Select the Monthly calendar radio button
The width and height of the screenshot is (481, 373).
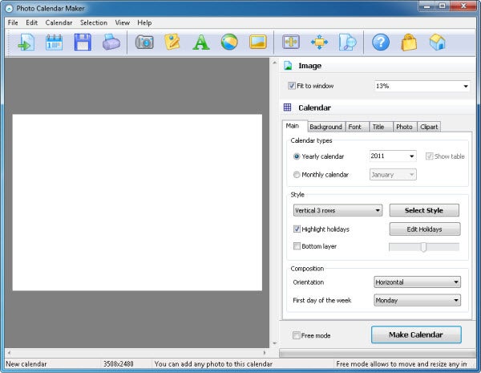point(297,174)
